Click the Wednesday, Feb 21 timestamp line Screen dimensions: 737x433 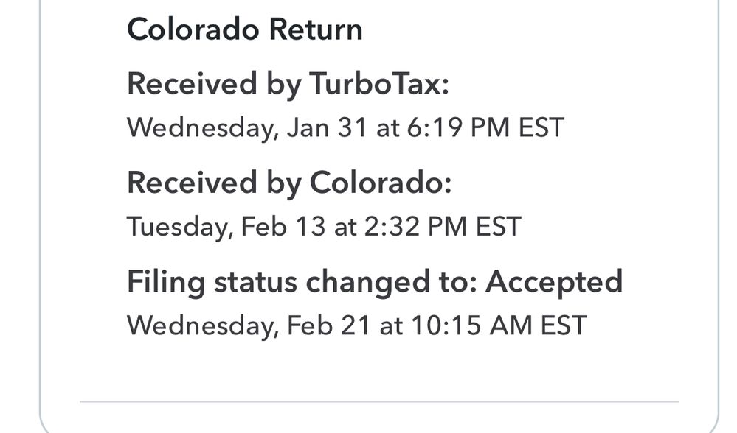[356, 325]
